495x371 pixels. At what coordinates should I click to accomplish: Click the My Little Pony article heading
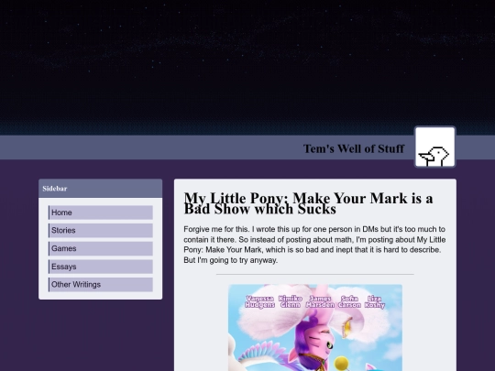point(308,203)
